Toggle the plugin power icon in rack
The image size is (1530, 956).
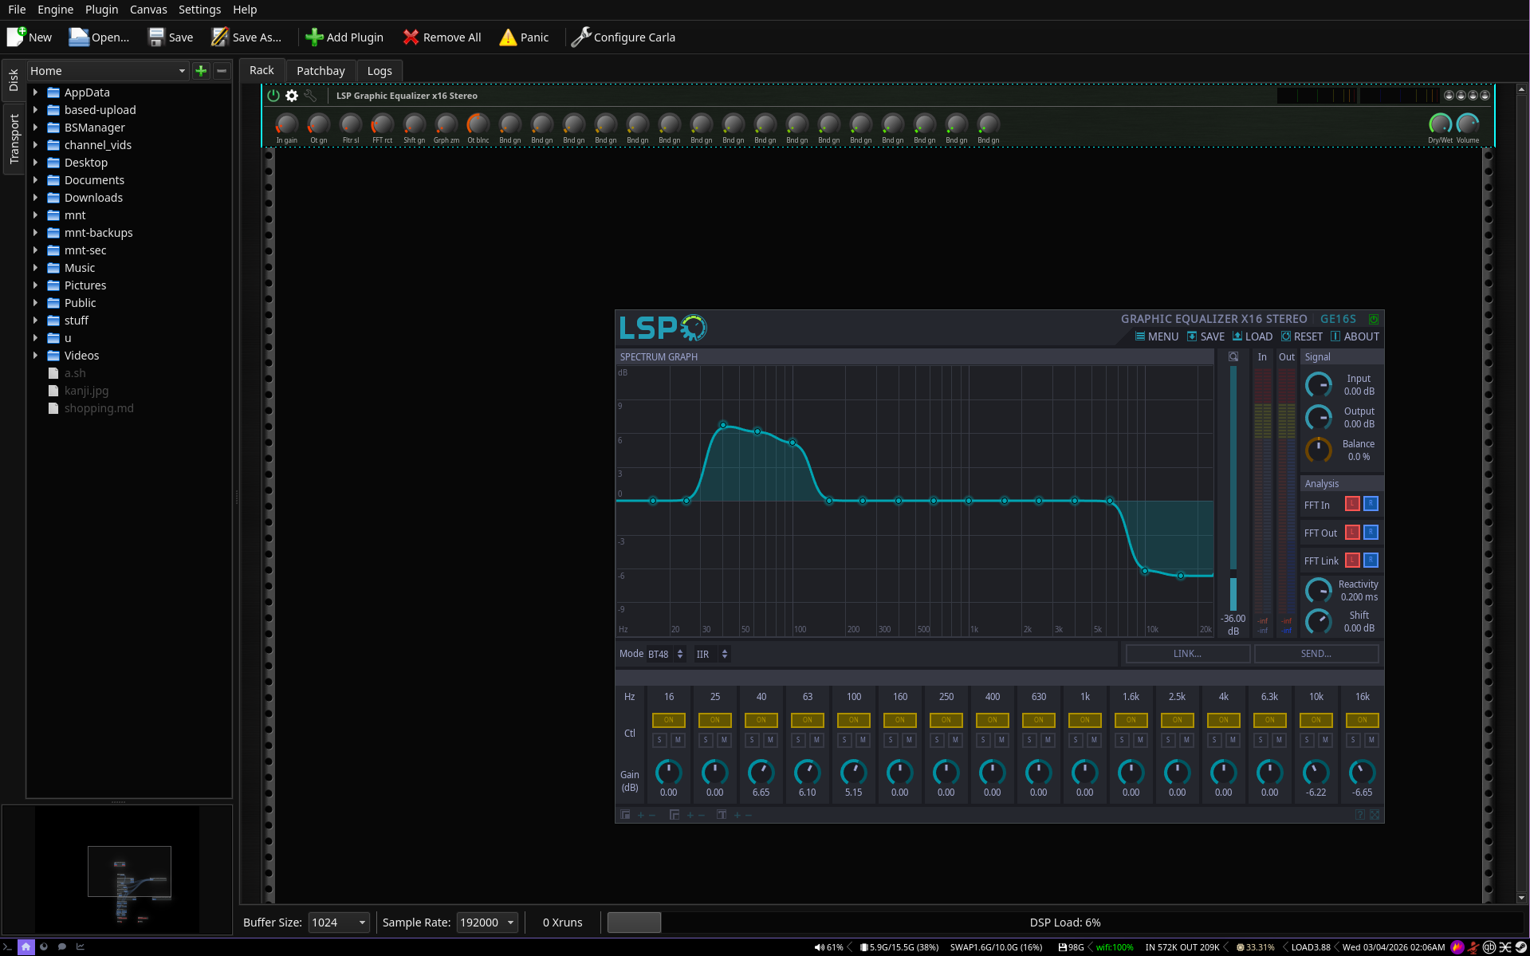pos(273,96)
